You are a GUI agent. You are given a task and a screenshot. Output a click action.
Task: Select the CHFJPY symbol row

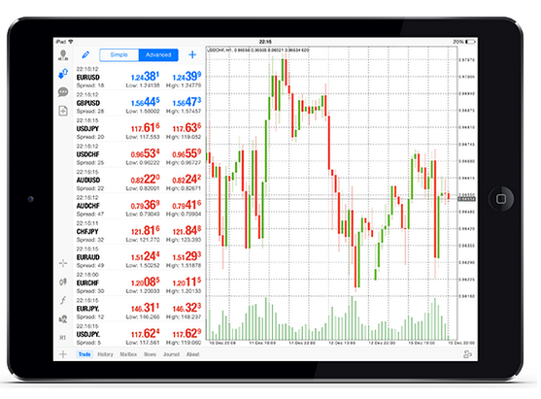pyautogui.click(x=139, y=232)
